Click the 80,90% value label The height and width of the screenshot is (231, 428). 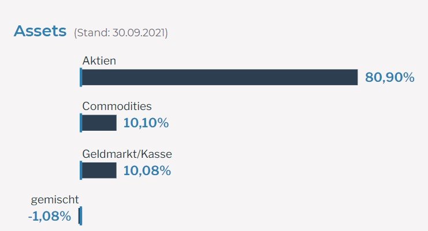click(x=389, y=77)
